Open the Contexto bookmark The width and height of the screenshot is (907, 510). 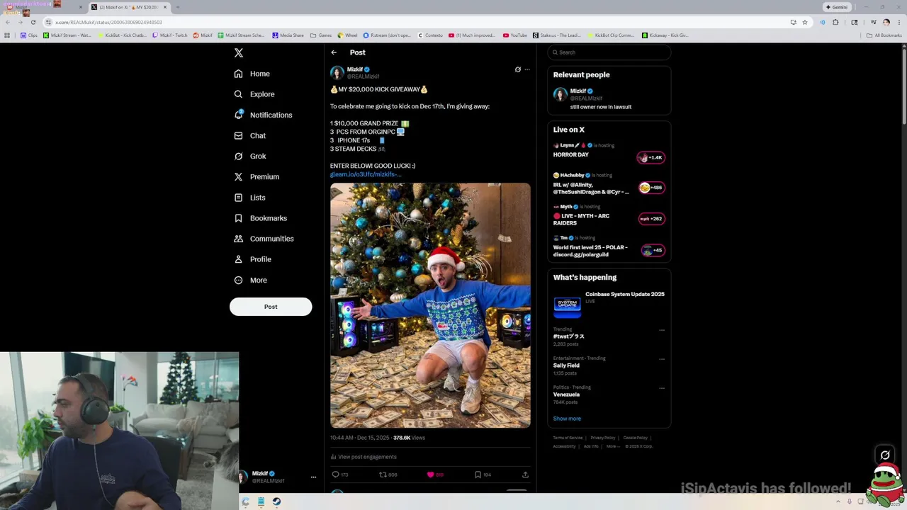(430, 35)
